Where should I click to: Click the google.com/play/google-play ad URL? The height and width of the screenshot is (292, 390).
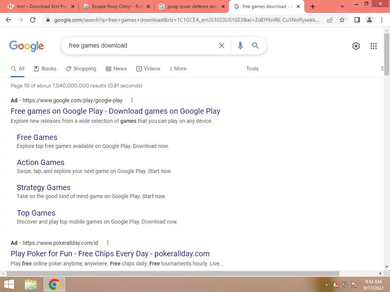[73, 100]
